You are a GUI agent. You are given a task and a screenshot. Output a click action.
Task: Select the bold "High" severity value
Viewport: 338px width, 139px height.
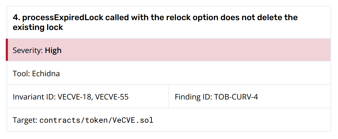[x=53, y=50]
